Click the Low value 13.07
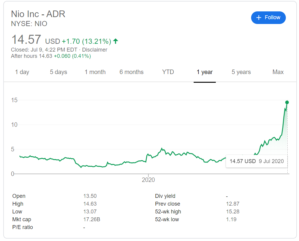This screenshot has height=241, width=299. [x=90, y=212]
